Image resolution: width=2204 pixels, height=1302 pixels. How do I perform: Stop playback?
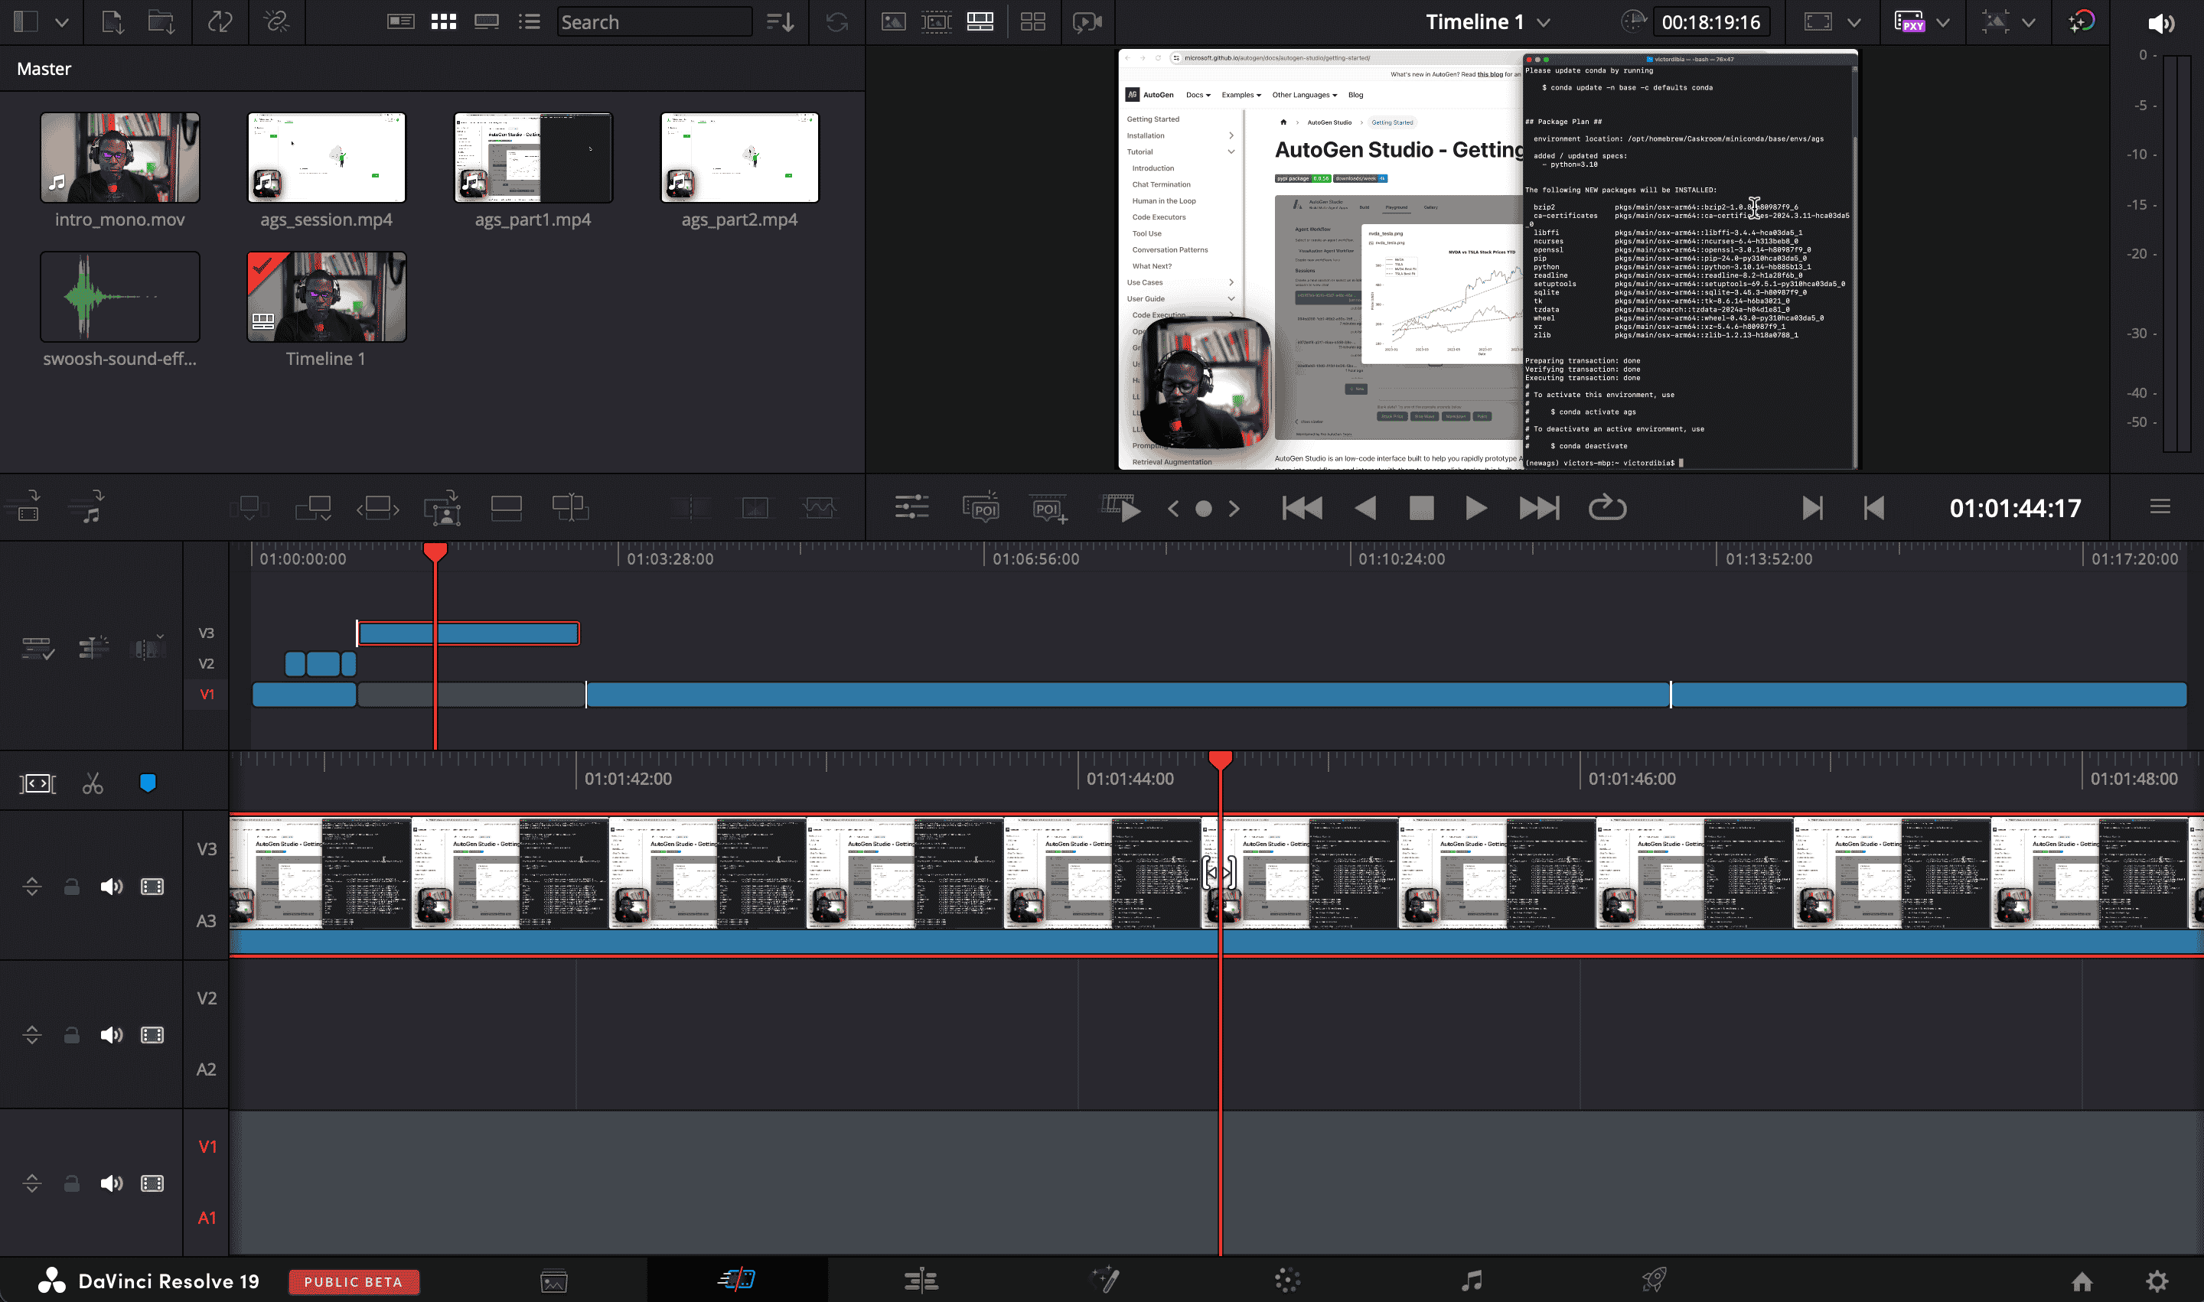coord(1421,508)
